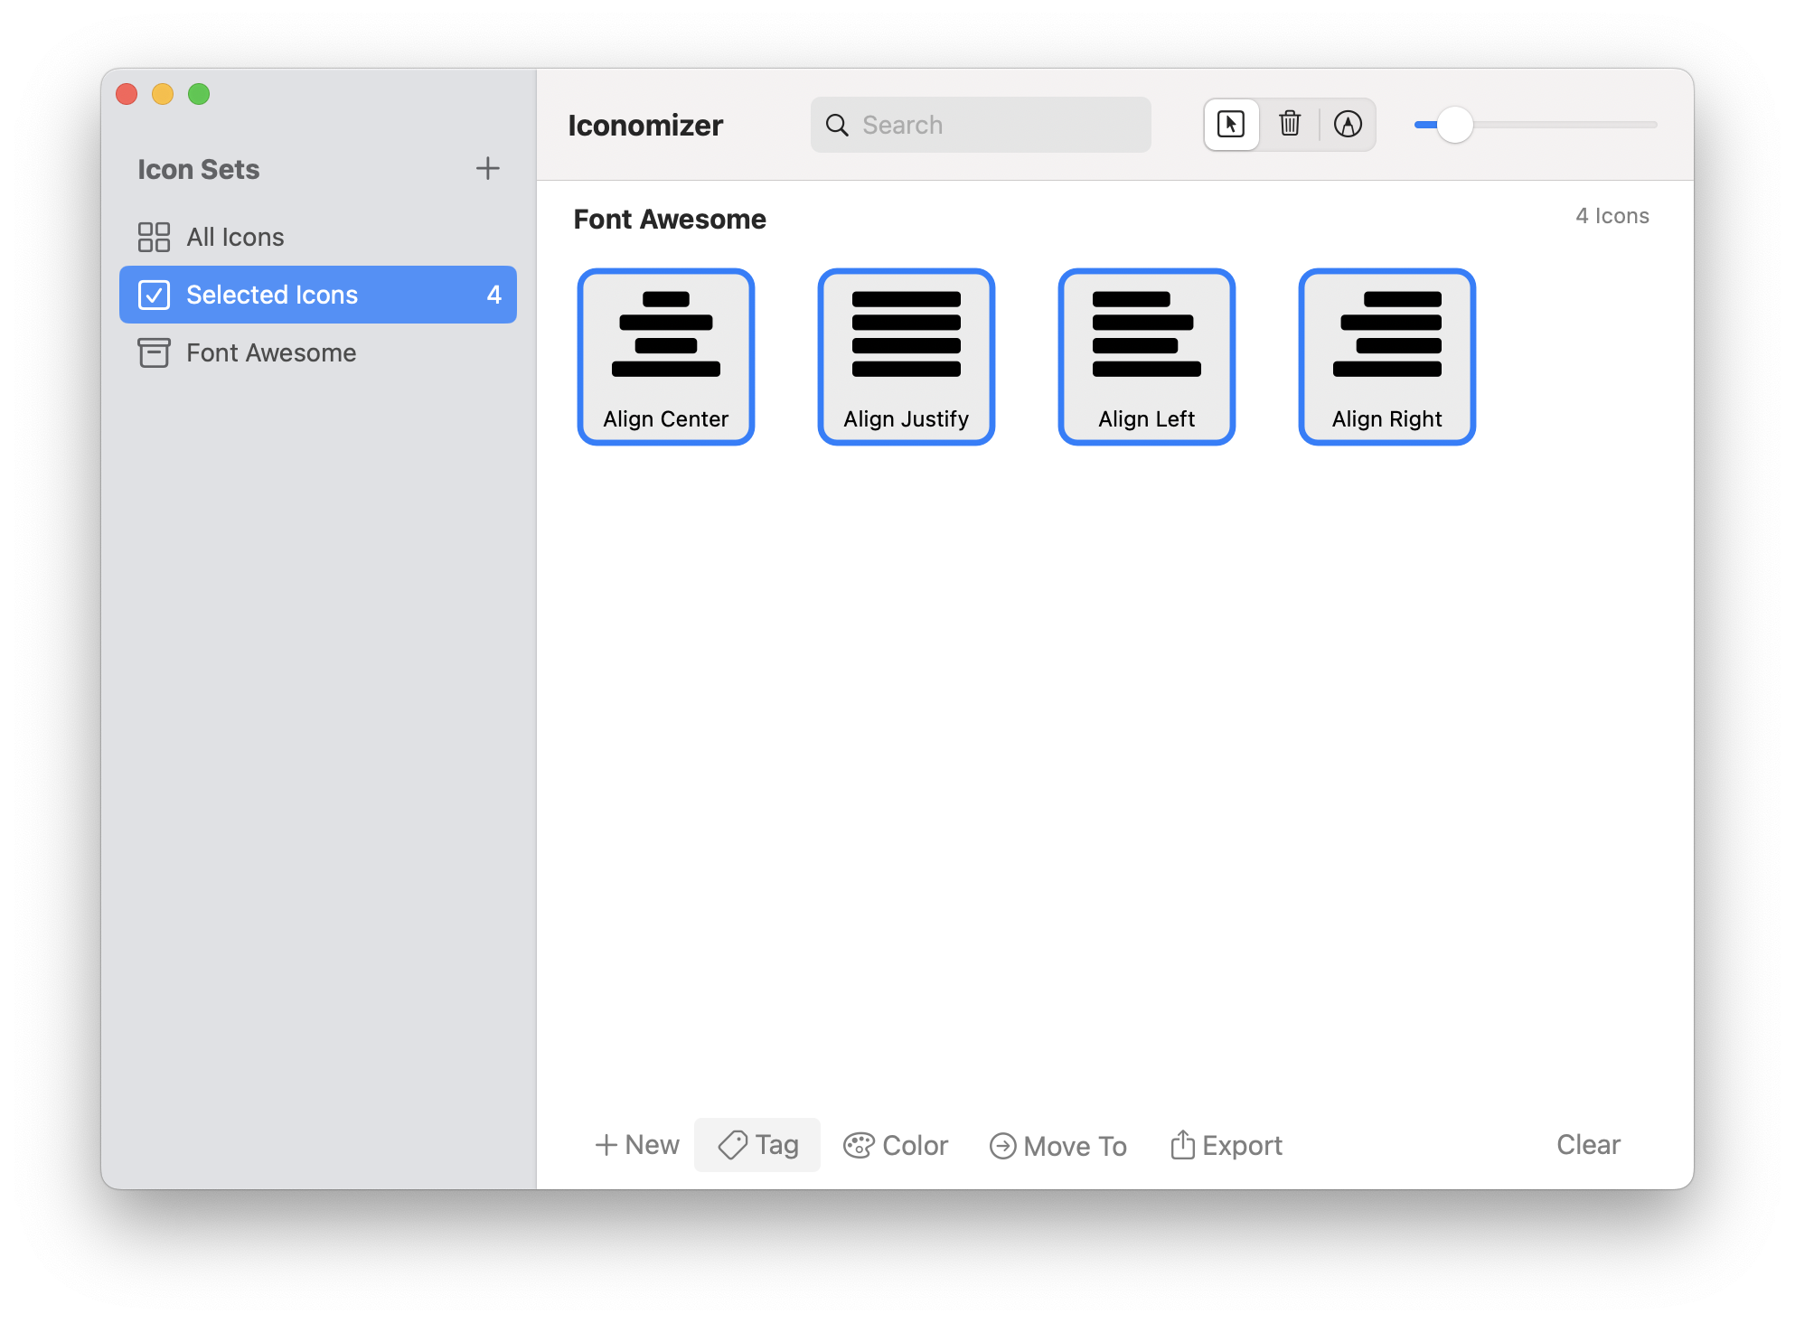Image resolution: width=1795 pixels, height=1323 pixels.
Task: Add a new icon set with plus
Action: (x=487, y=168)
